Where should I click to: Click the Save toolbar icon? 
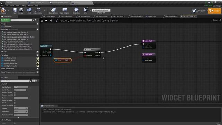[15, 10]
